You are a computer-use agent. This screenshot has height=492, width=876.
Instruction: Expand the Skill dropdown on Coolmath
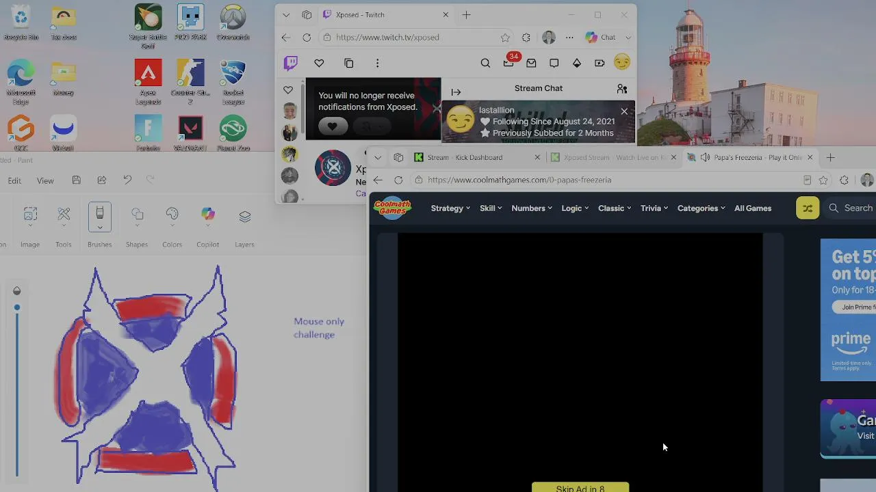pos(491,208)
